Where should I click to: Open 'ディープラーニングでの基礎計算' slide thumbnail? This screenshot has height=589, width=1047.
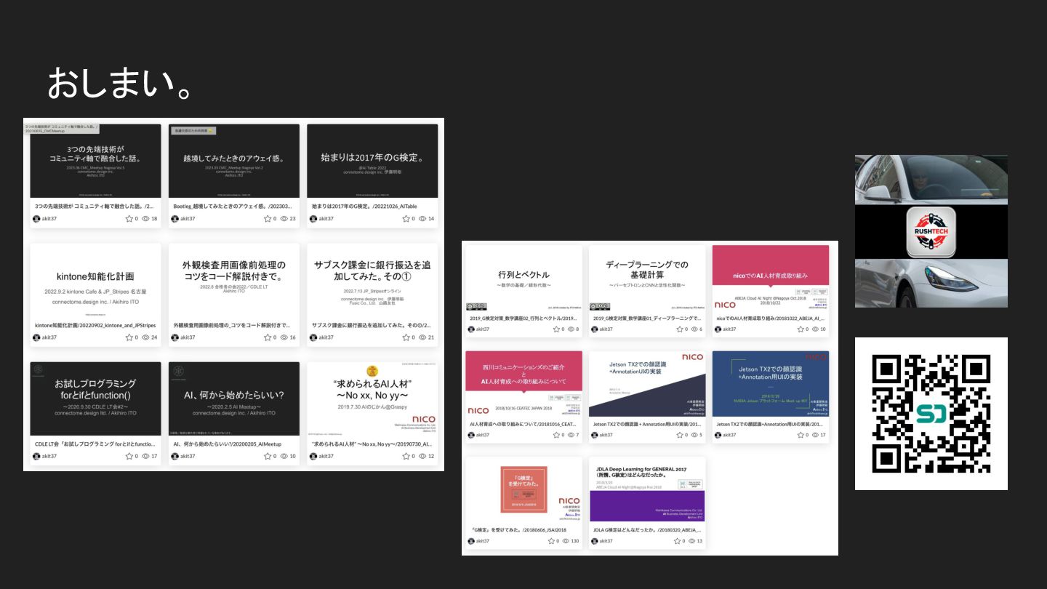pyautogui.click(x=647, y=278)
